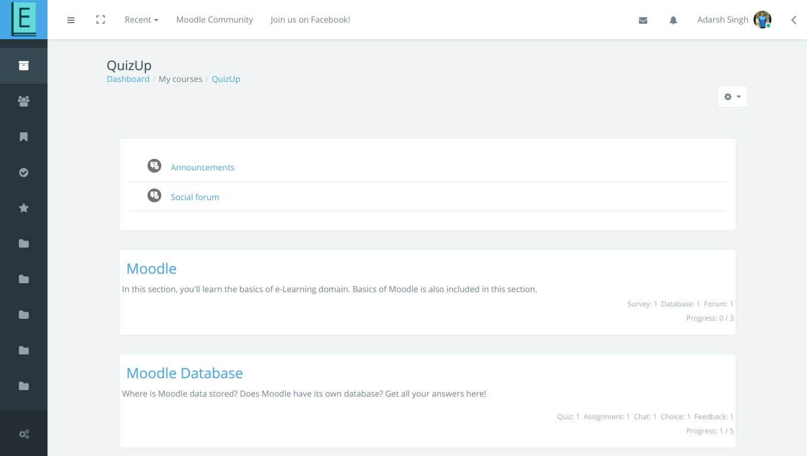The width and height of the screenshot is (807, 456).
Task: Click the "Forum: 1" activity count
Action: (719, 304)
